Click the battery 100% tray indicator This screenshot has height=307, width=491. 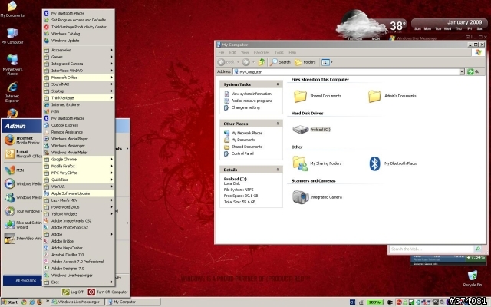click(x=374, y=302)
